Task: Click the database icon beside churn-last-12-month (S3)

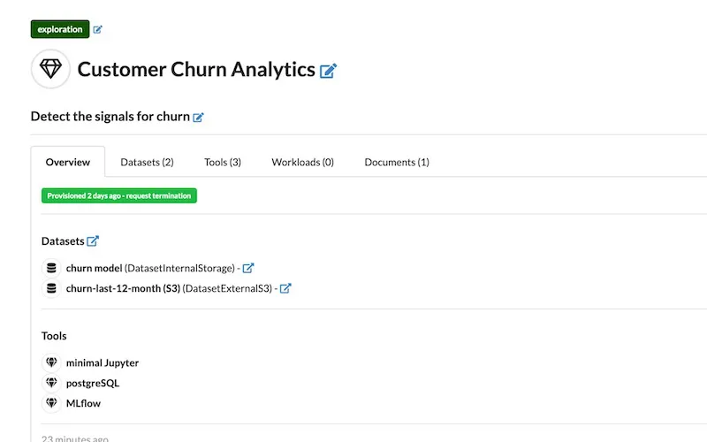Action: point(51,288)
